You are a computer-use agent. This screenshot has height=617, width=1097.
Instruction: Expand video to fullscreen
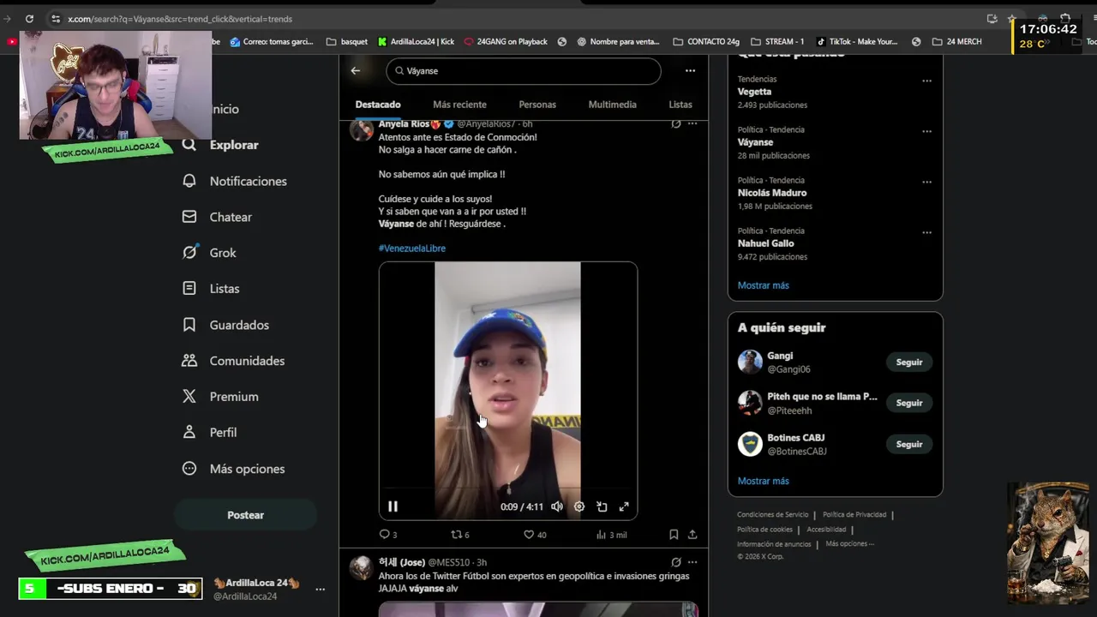[624, 506]
